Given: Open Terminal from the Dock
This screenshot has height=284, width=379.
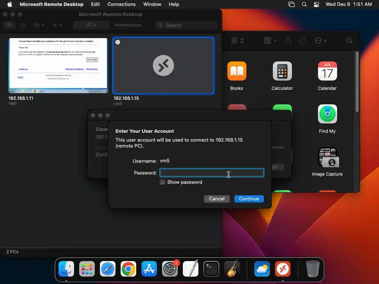Looking at the screenshot, I should click(x=211, y=269).
